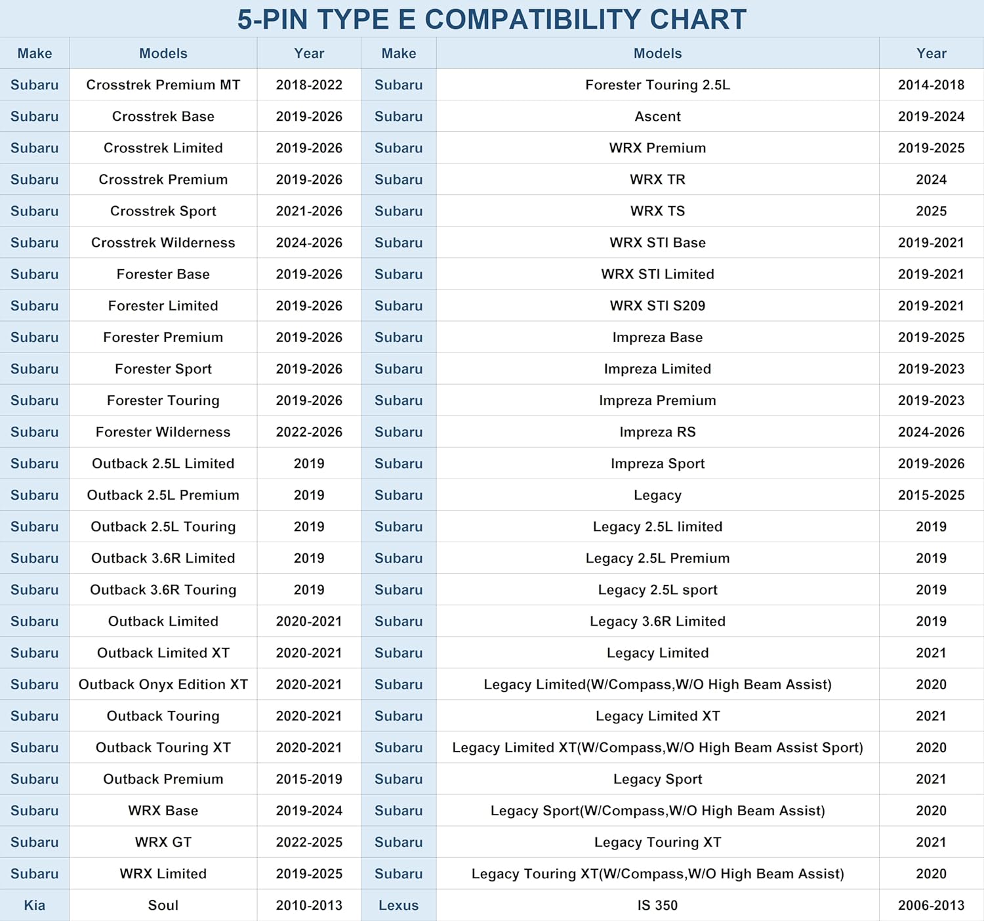Select the "2021-2026" year for Crosstrek Sport

[x=309, y=211]
